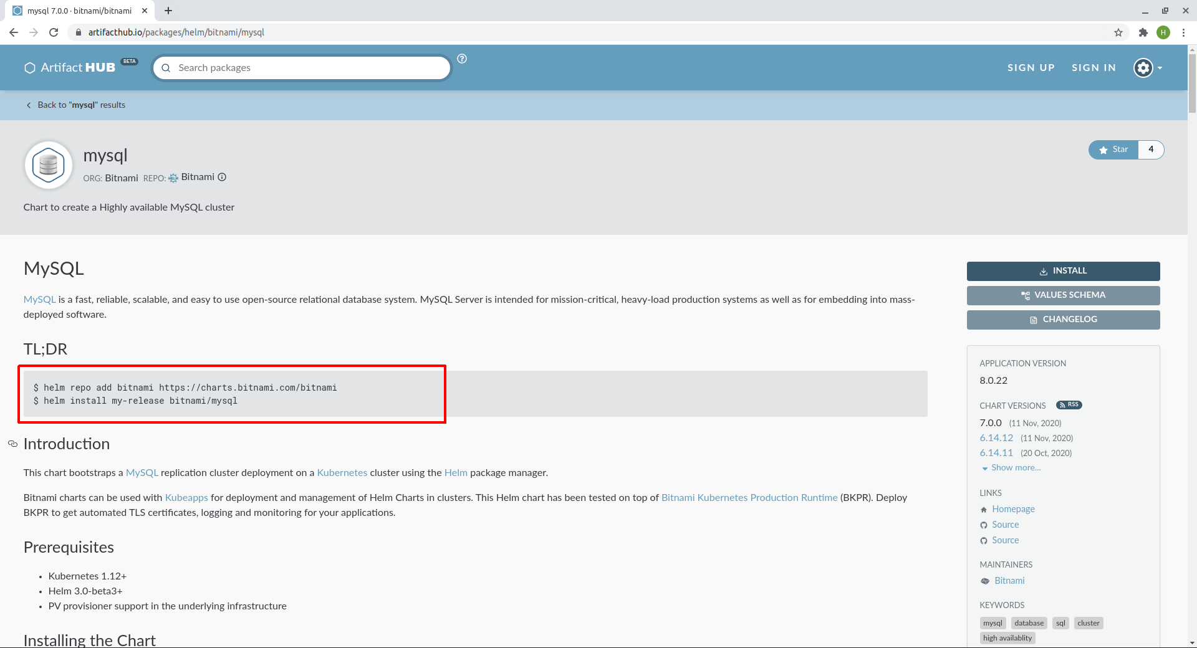
Task: Click the search magnifier icon
Action: 166,68
